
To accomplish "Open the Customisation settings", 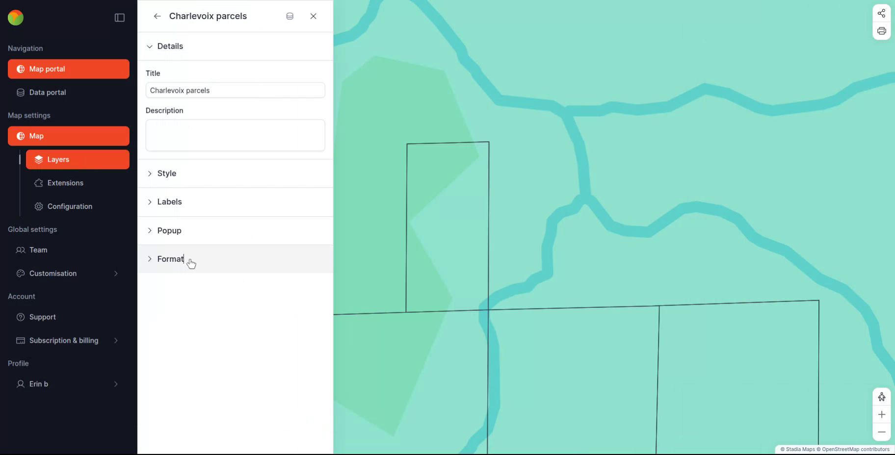I will (x=53, y=273).
